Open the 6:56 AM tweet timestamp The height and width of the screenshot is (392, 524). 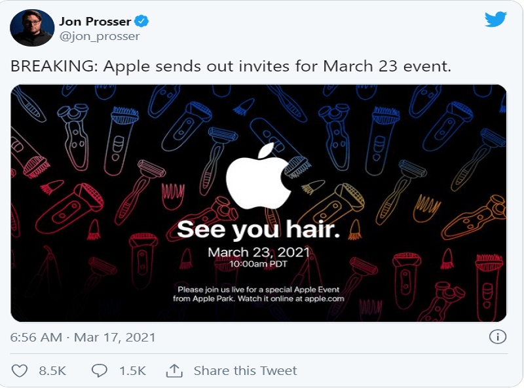pos(37,338)
